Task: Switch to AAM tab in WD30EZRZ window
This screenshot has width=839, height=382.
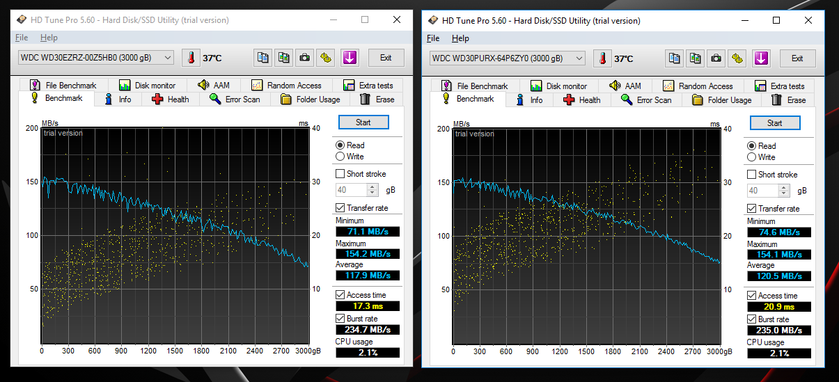Action: tap(214, 86)
